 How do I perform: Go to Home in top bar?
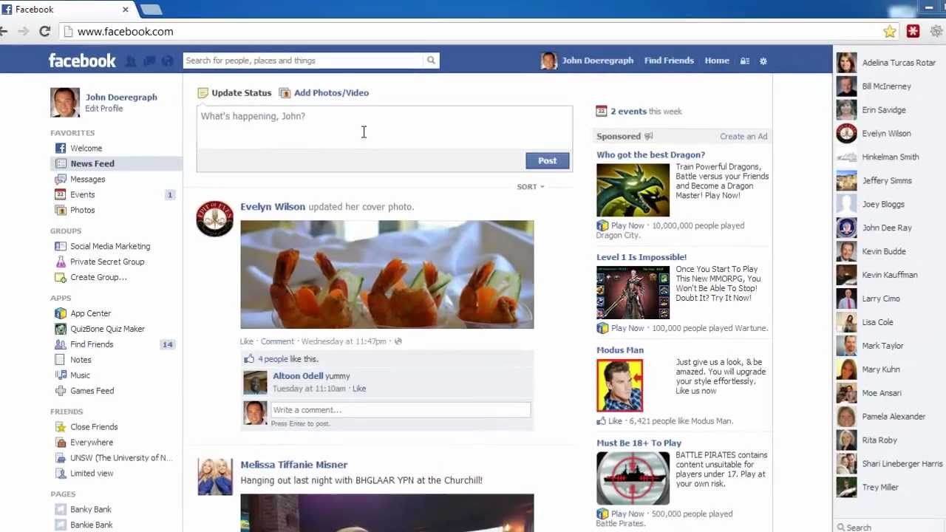tap(717, 61)
